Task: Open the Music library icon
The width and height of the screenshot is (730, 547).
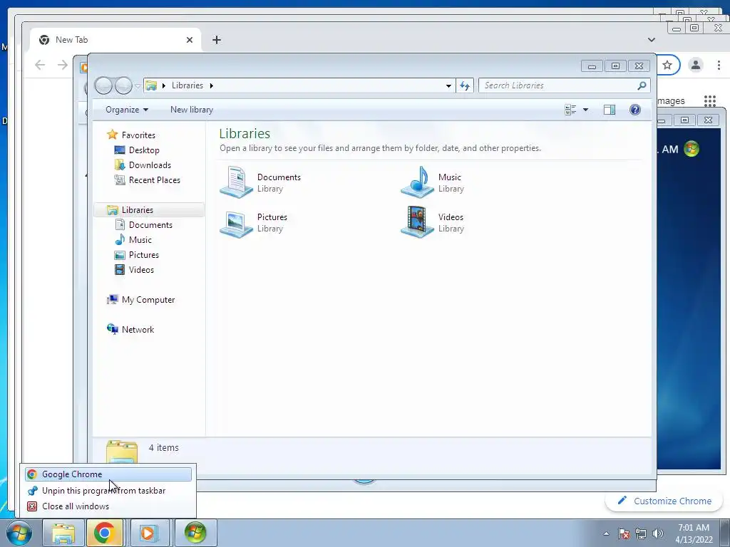Action: 418,182
